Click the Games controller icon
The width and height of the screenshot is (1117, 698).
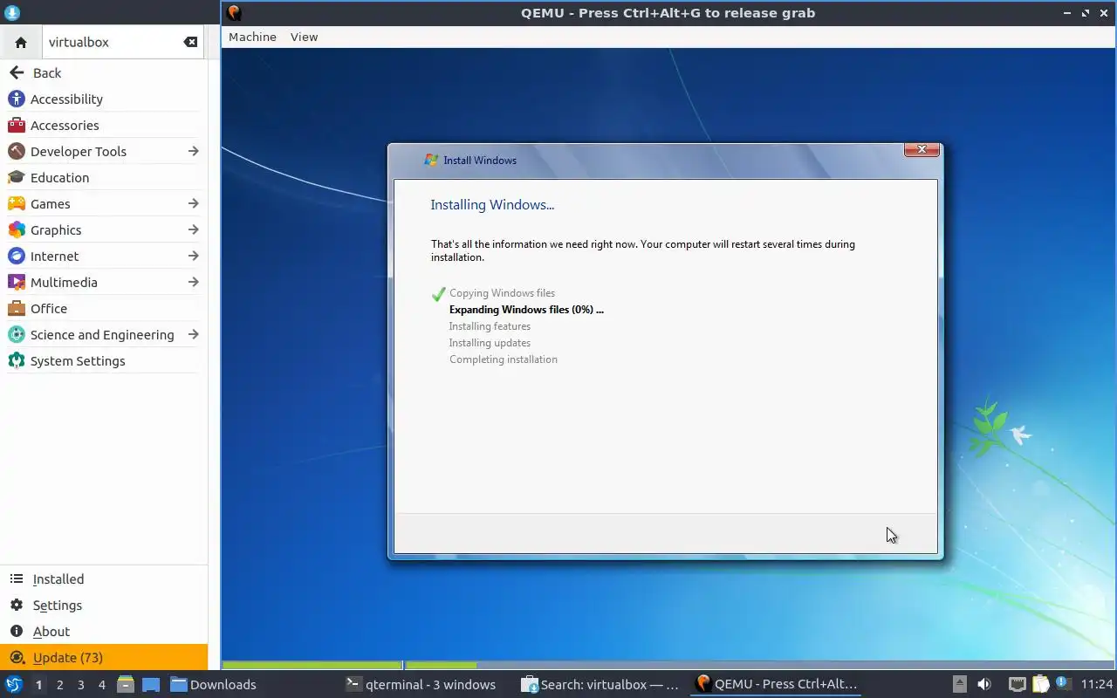click(16, 204)
